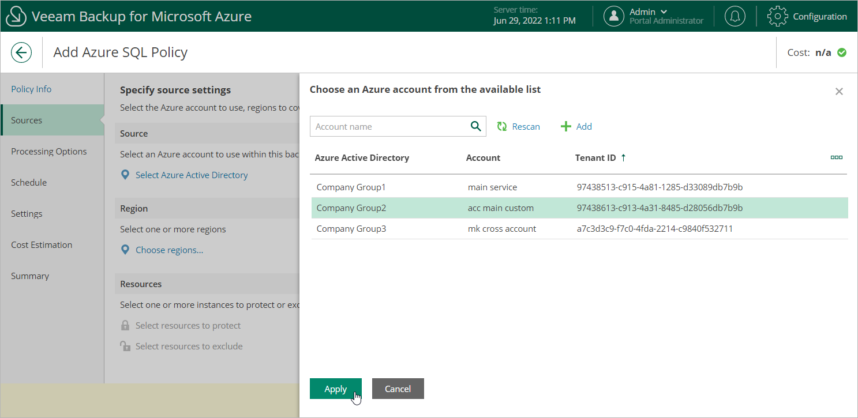
Task: Sort by Azure Active Directory column
Action: 362,157
